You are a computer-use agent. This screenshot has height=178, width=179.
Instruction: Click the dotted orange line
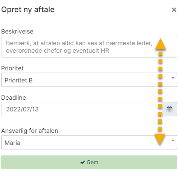point(160,91)
